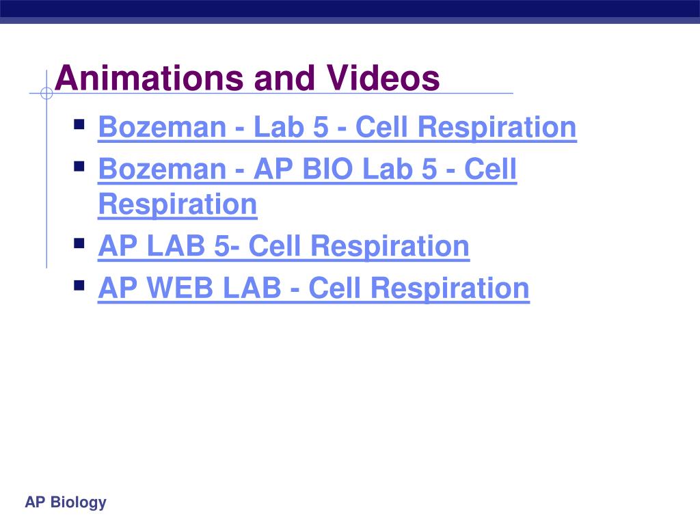Click the bullet beside AP LAB 5
Screen dimensions: 700x525
coord(79,243)
